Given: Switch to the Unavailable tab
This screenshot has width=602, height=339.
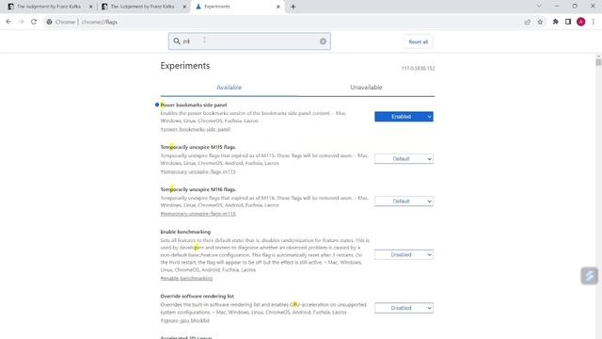Looking at the screenshot, I should (366, 88).
